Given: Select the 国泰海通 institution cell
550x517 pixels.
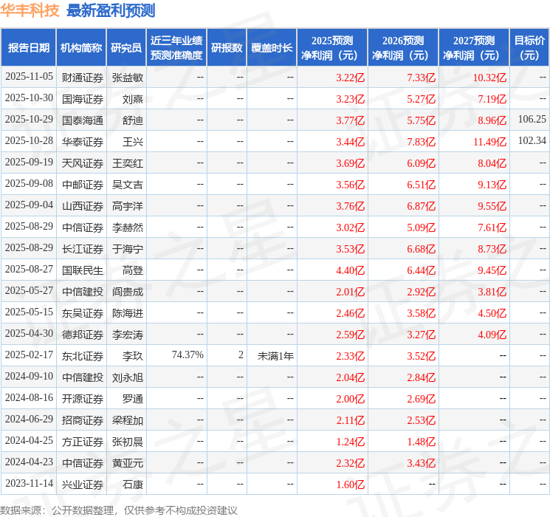Looking at the screenshot, I should (83, 120).
